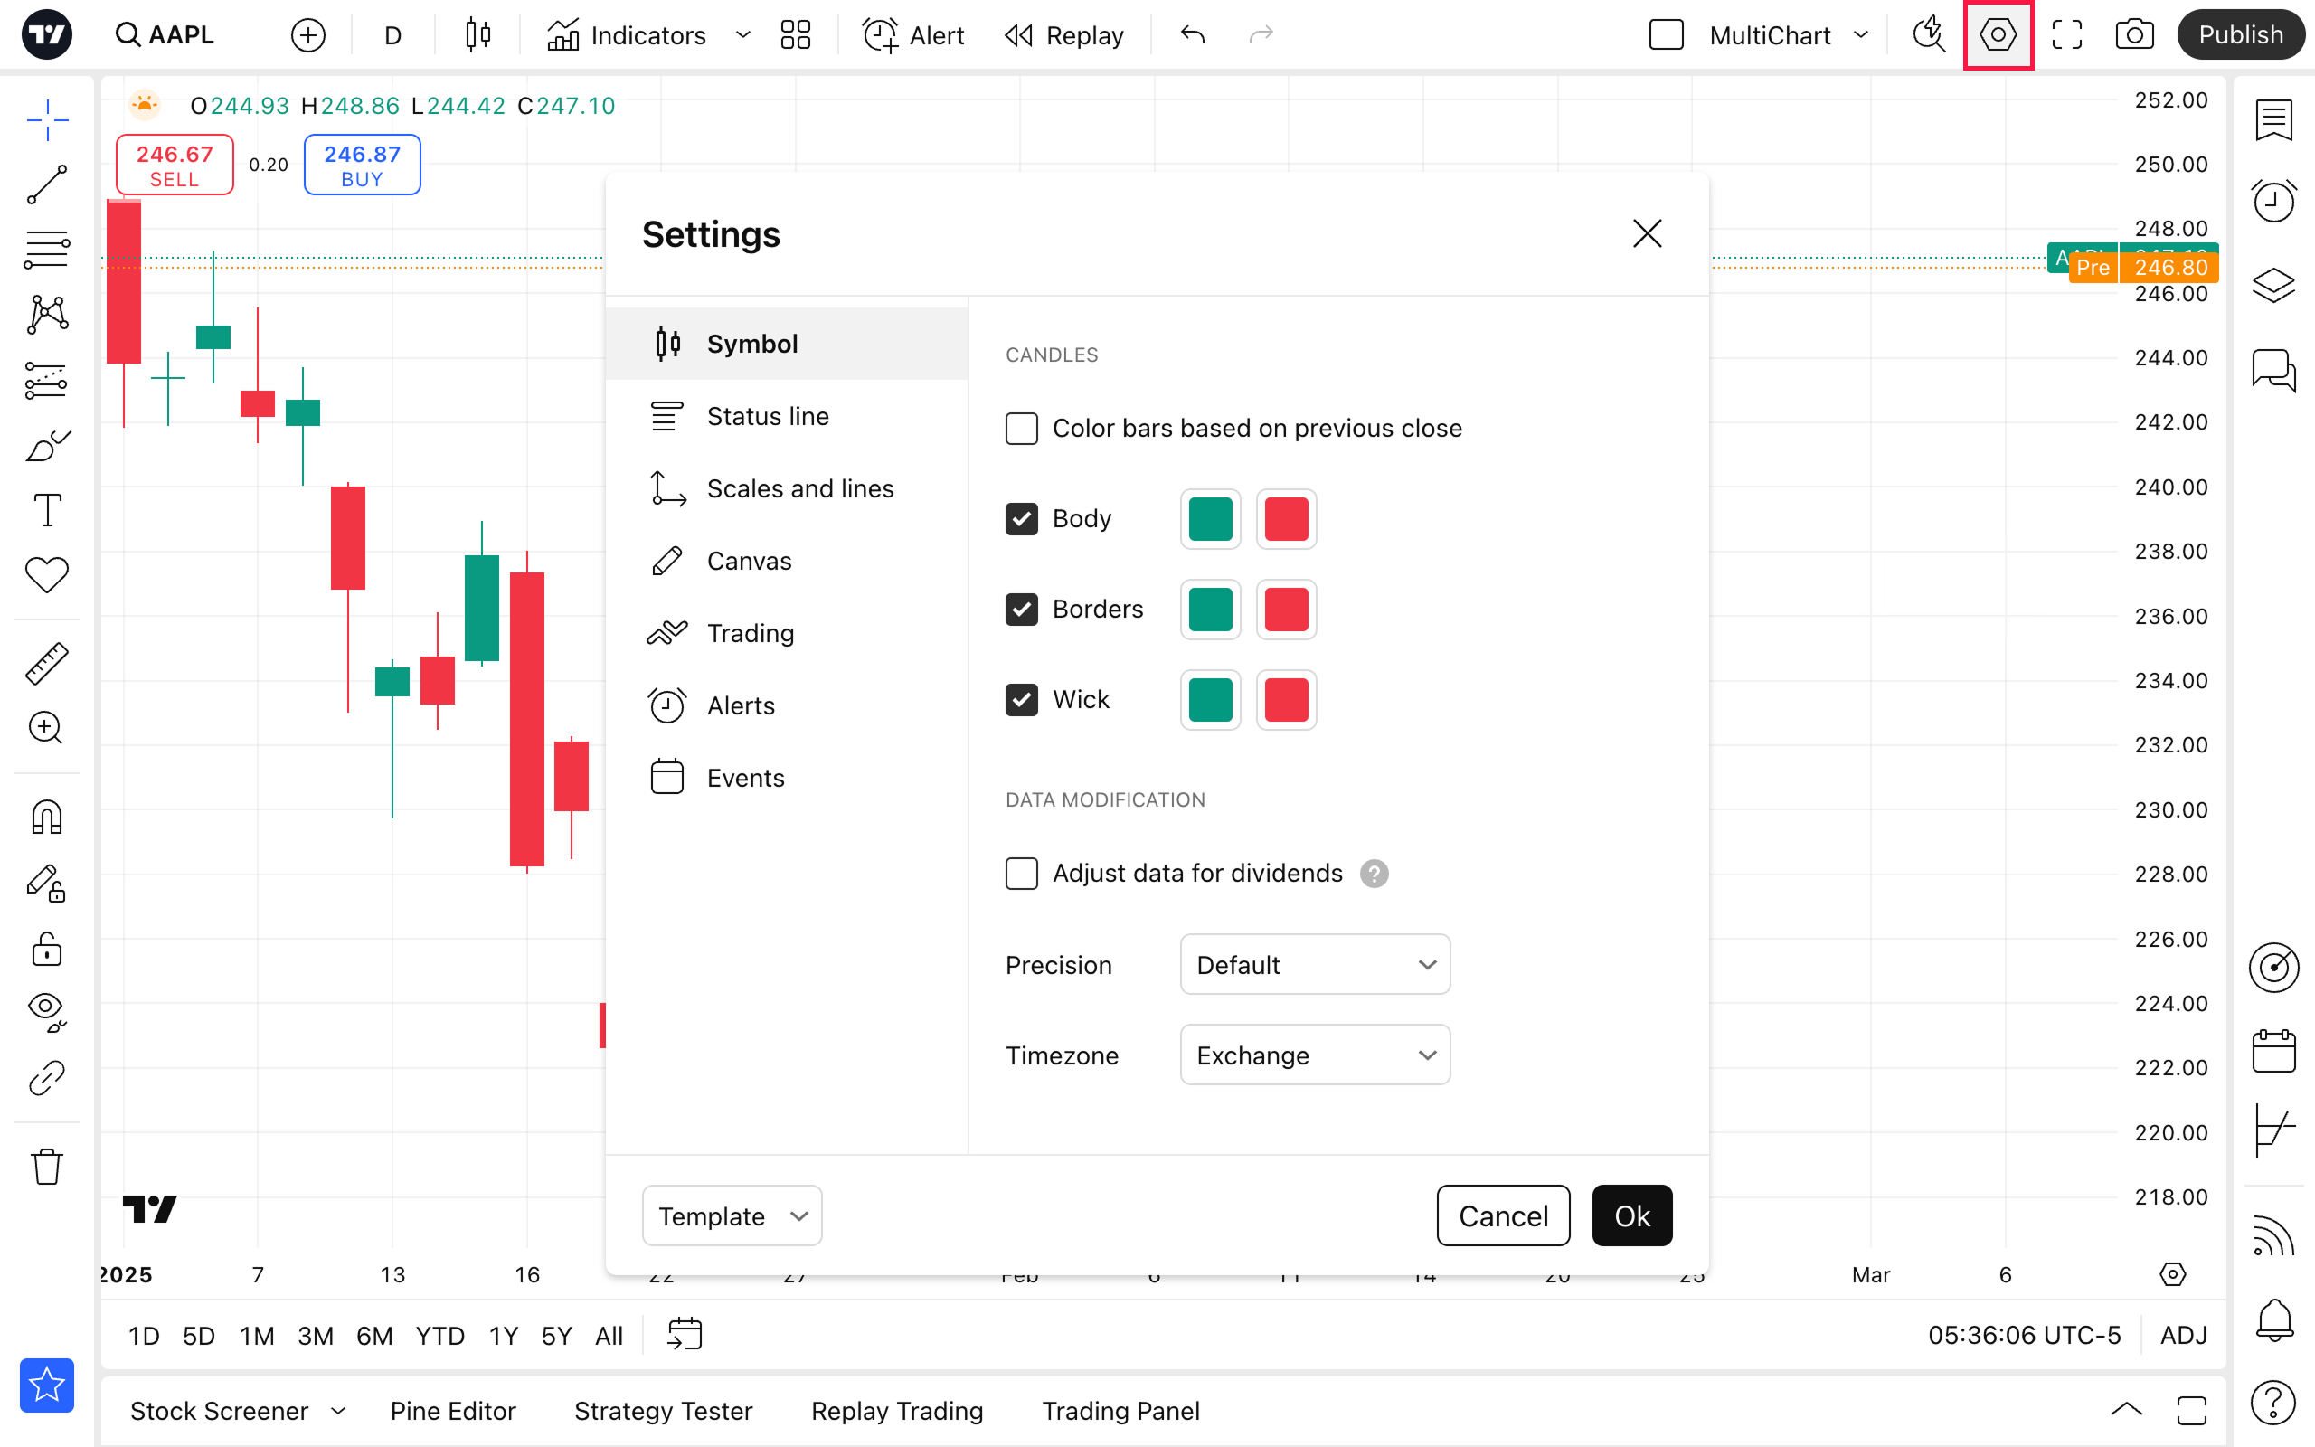Click the Cancel button

(1502, 1215)
